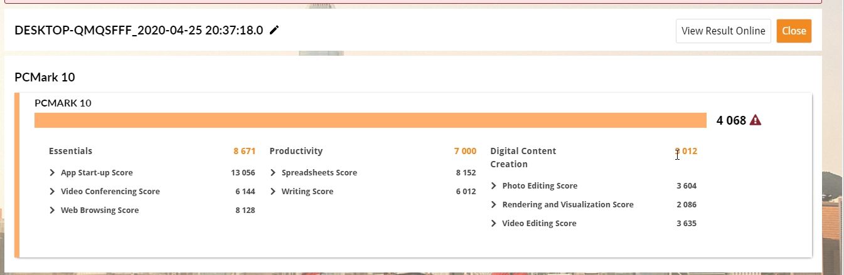The width and height of the screenshot is (844, 275).
Task: Click the overall score 4 068
Action: 731,120
